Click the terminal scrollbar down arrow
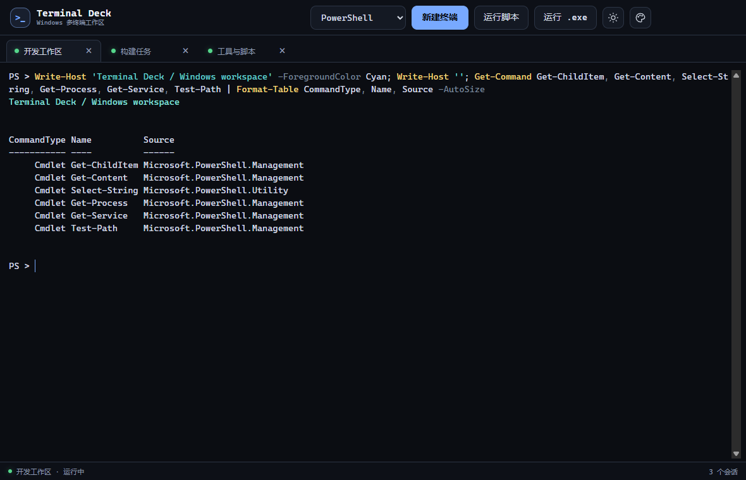Image resolution: width=746 pixels, height=480 pixels. [736, 454]
